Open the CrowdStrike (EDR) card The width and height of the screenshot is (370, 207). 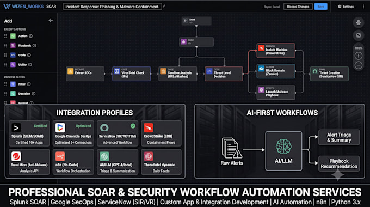click(162, 133)
